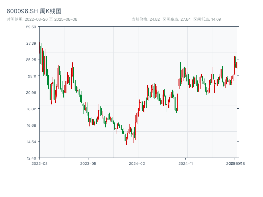The width and height of the screenshot is (263, 197).
Task: Select the 时间范围 date range text
Action: tap(42, 19)
